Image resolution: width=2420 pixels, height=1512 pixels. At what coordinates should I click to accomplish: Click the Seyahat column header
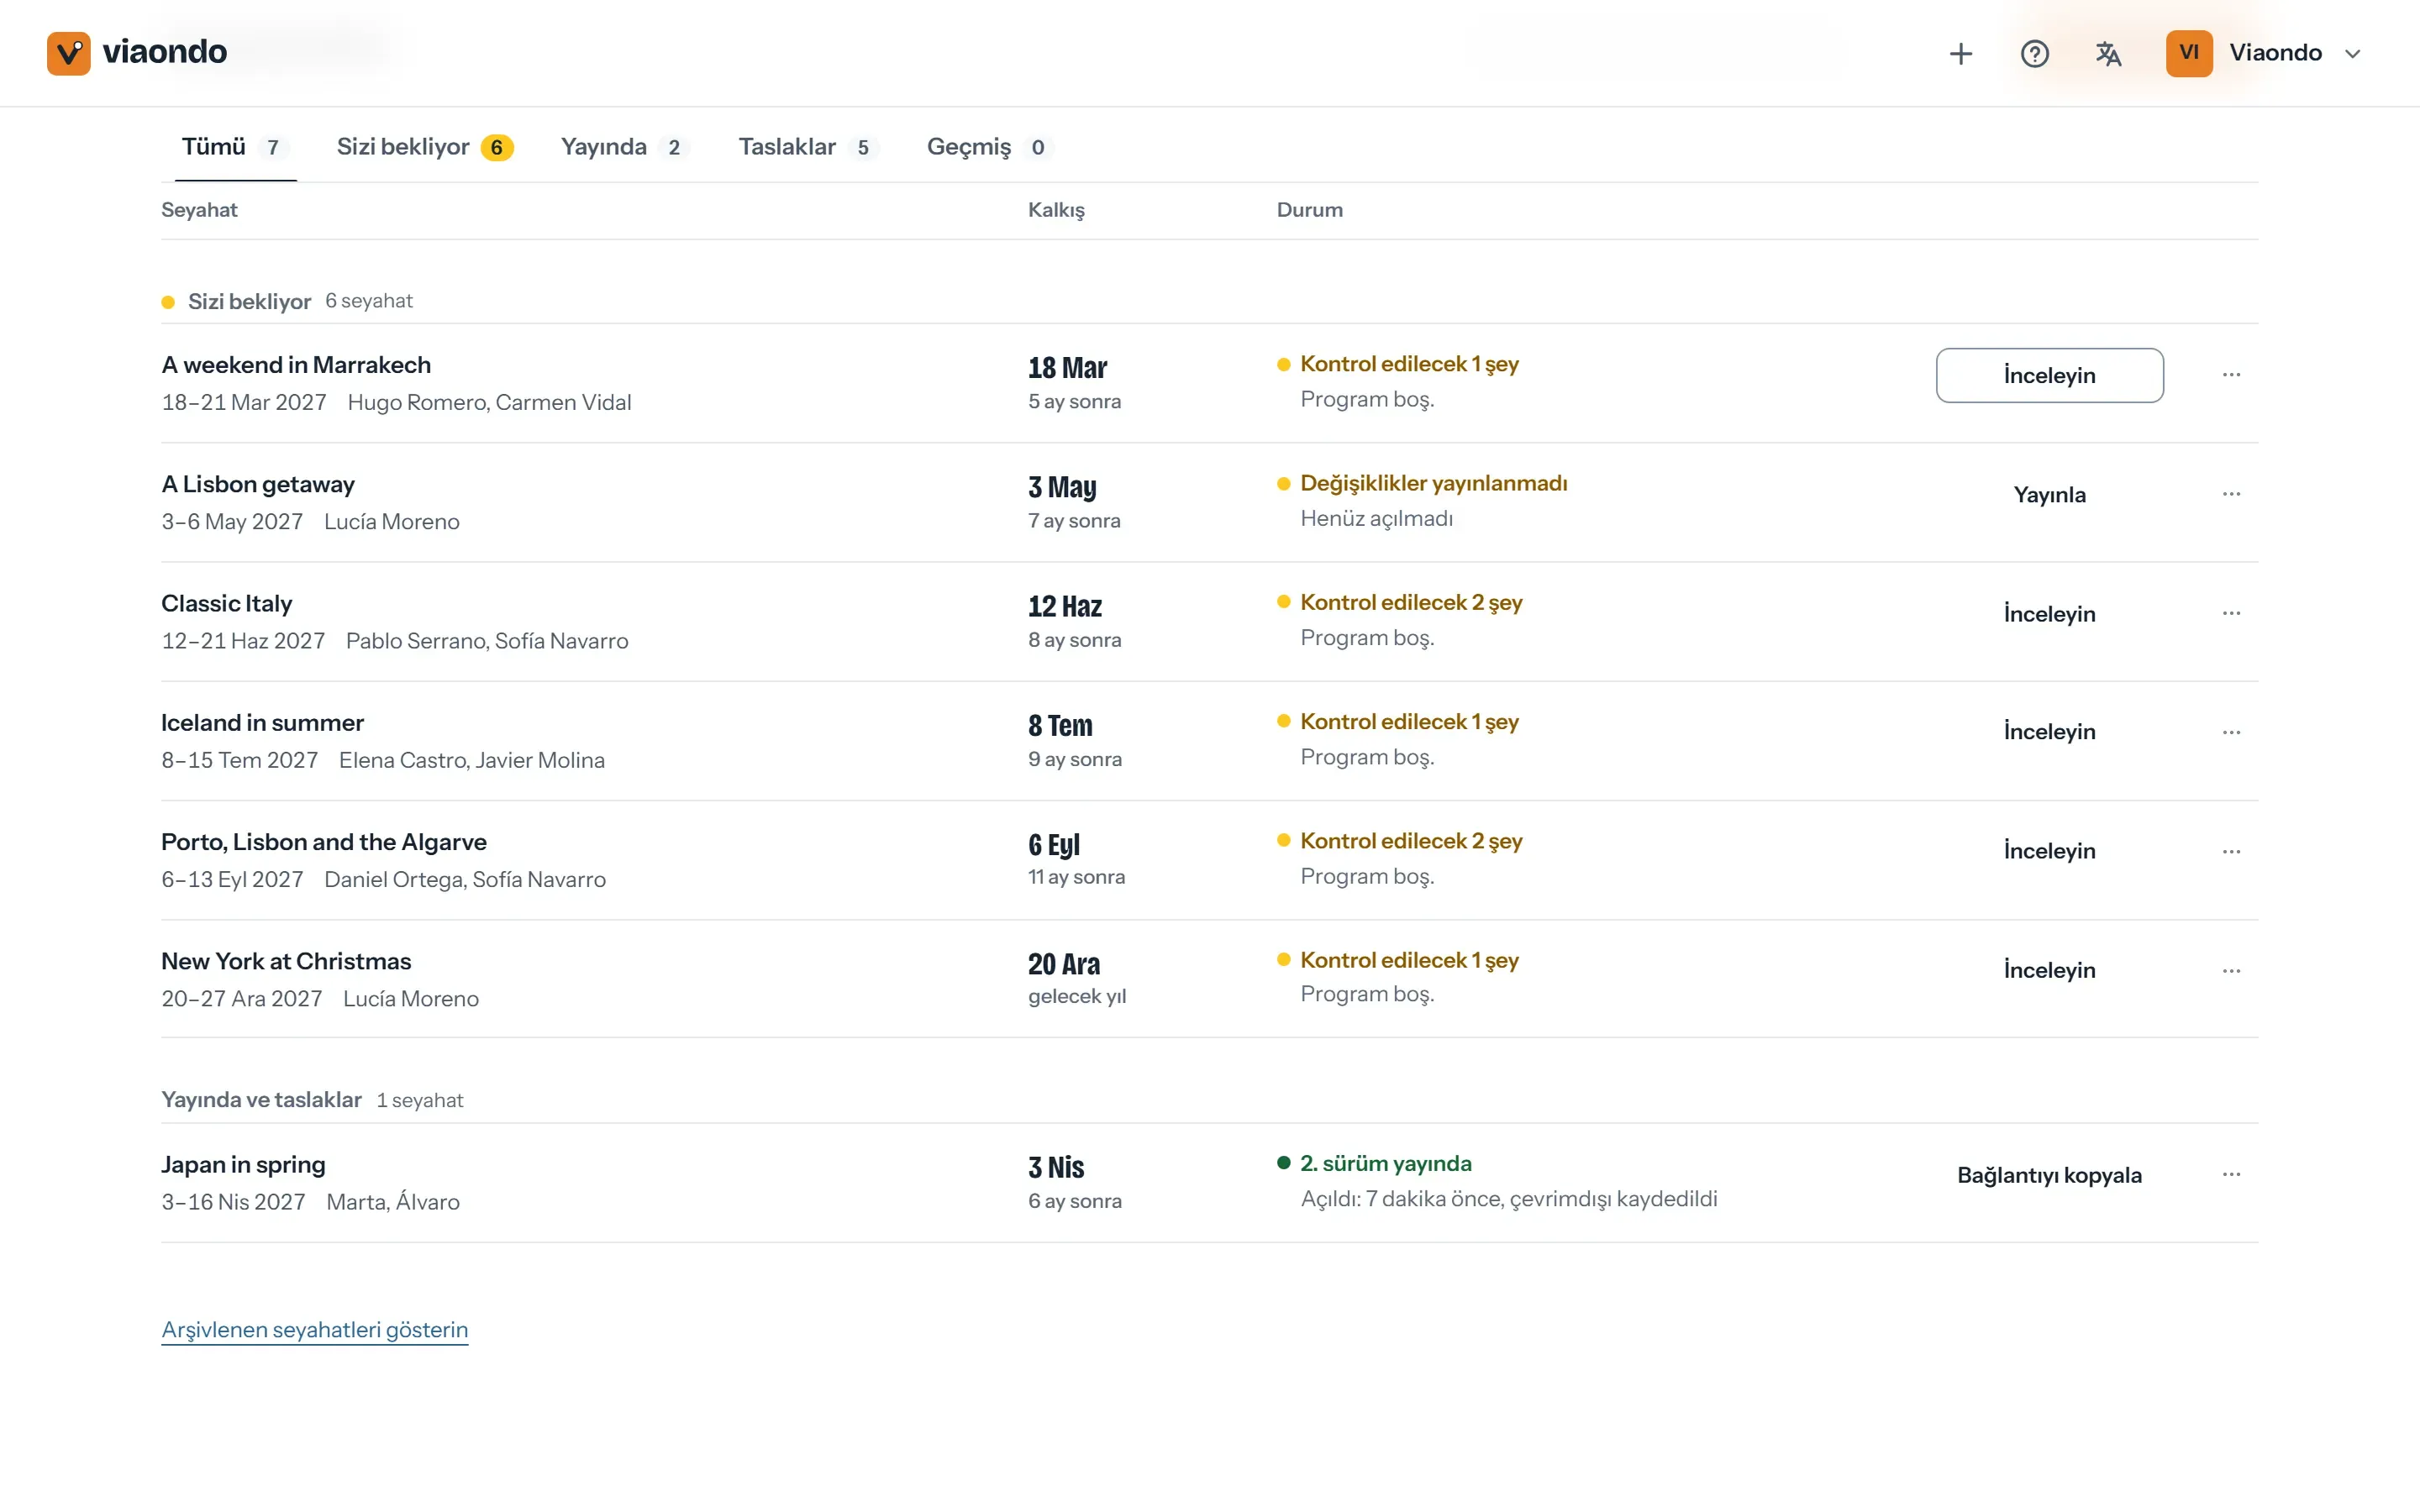[199, 210]
